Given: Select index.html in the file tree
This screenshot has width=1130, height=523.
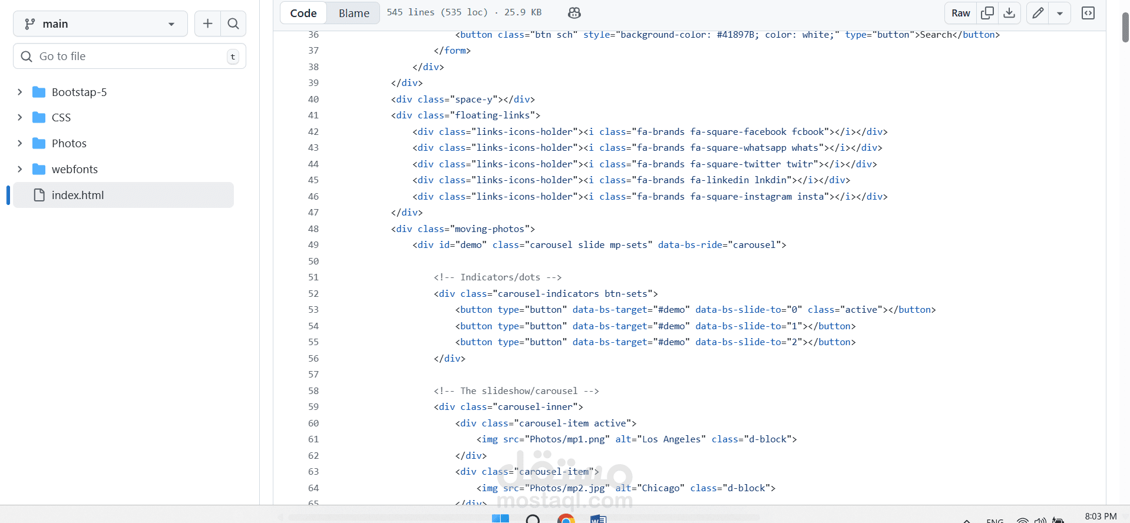Looking at the screenshot, I should [x=78, y=195].
